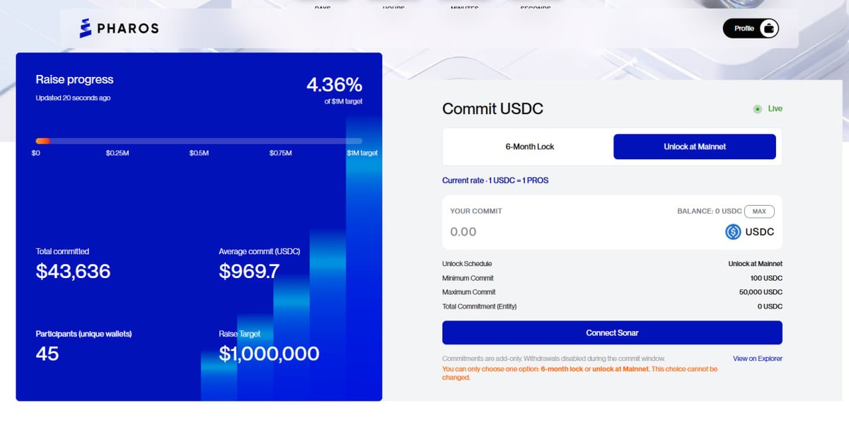Click the Updated 20 seconds ago text
849x428 pixels.
pyautogui.click(x=73, y=98)
